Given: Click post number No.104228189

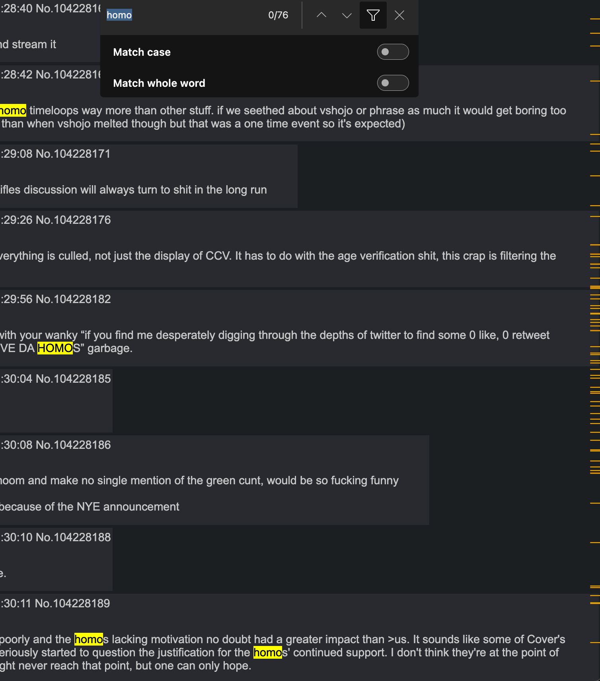Looking at the screenshot, I should pyautogui.click(x=72, y=603).
